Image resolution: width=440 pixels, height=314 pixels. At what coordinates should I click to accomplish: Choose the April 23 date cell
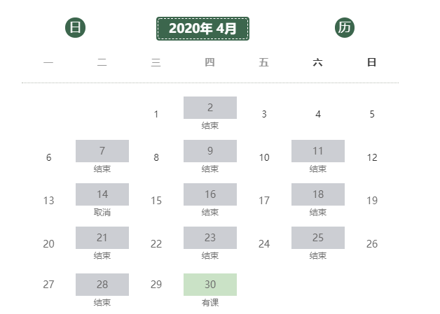coord(210,238)
